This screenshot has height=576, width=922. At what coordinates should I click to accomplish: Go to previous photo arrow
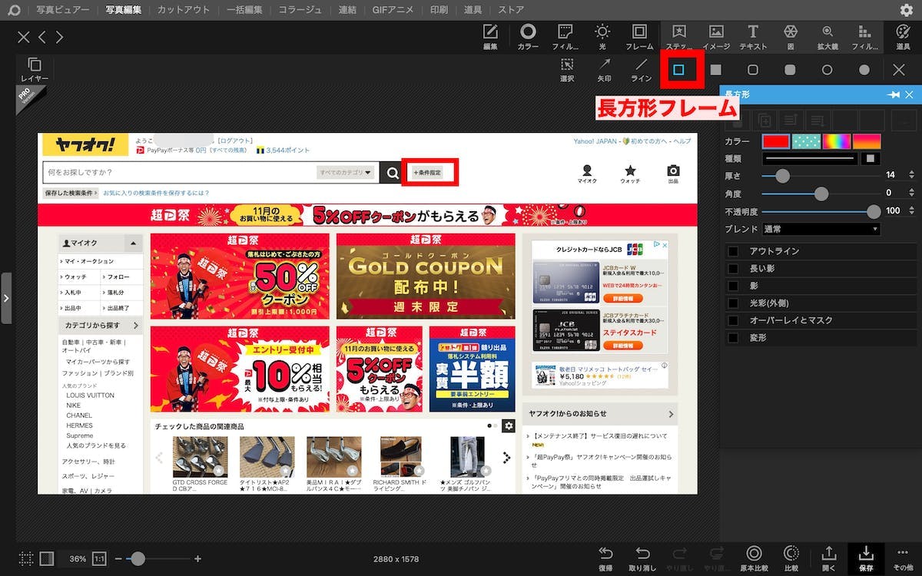pyautogui.click(x=42, y=37)
